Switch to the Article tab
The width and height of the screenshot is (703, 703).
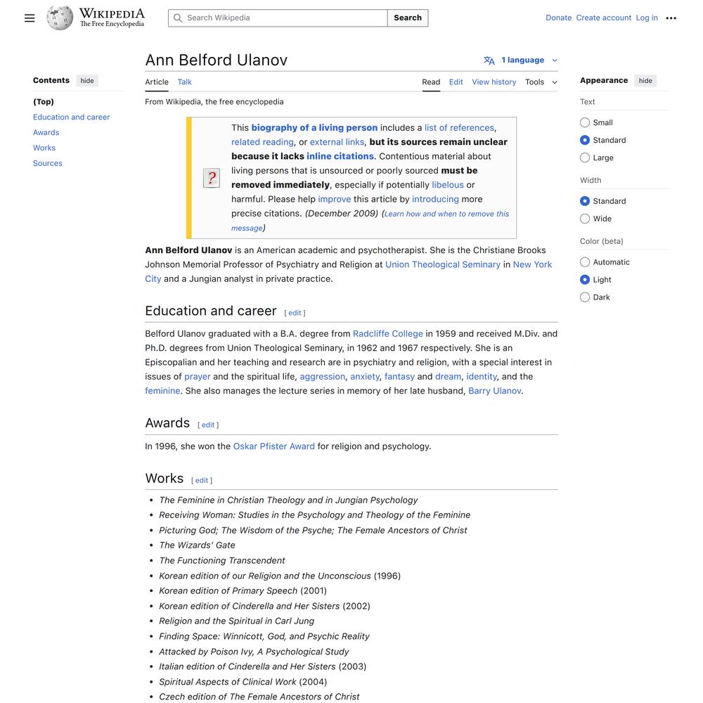pyautogui.click(x=157, y=82)
